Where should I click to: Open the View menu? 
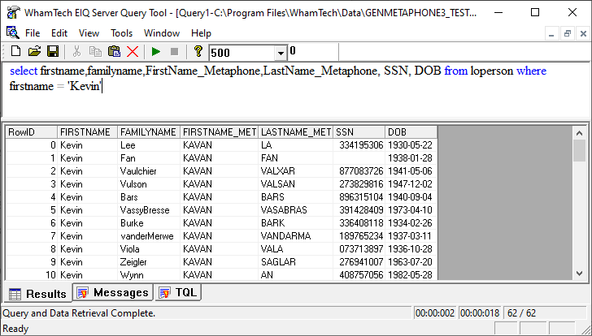(89, 33)
